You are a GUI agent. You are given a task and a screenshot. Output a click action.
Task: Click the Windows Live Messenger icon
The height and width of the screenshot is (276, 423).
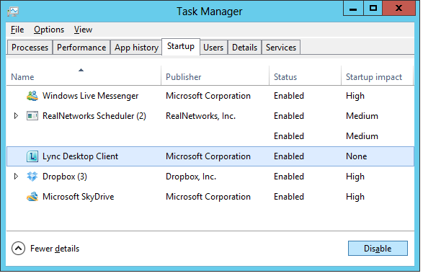pos(32,96)
